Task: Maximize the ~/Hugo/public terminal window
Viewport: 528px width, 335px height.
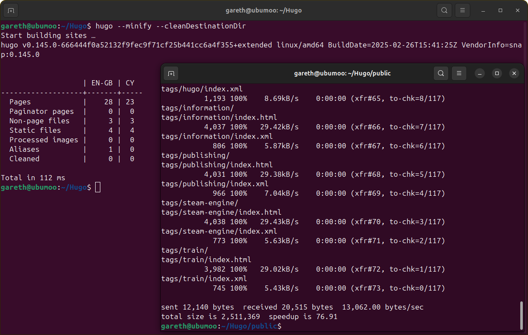Action: [x=497, y=73]
